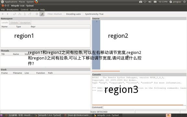This screenshot has width=187, height=117.
Task: Switch to the Exception tab
Action: click(x=25, y=22)
